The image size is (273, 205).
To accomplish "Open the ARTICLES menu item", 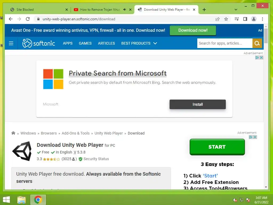I will point(106,43).
